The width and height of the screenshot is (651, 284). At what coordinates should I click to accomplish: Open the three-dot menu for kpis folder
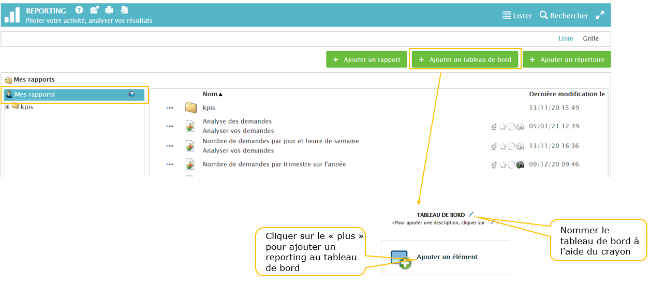pyautogui.click(x=170, y=108)
